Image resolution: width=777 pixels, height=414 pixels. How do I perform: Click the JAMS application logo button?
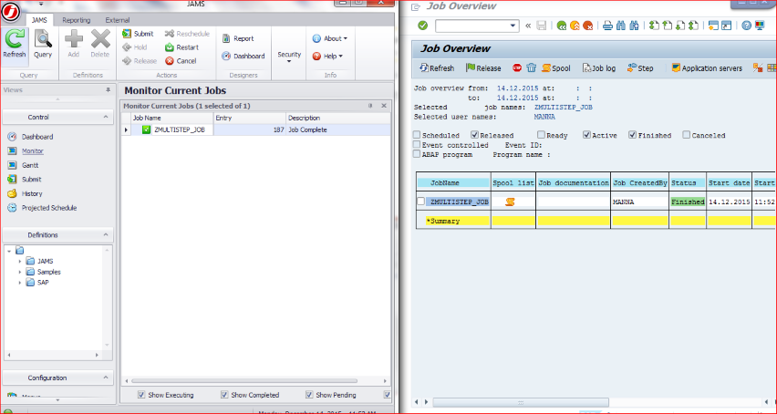[x=10, y=13]
